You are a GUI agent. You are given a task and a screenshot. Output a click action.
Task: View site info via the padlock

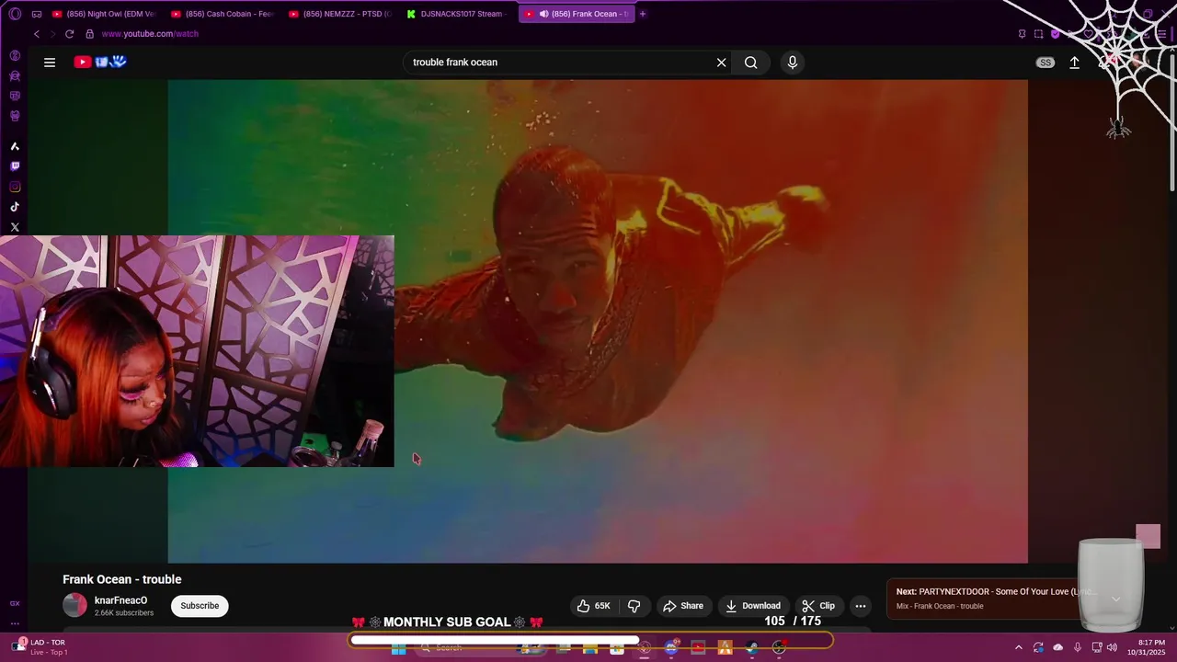click(x=89, y=34)
